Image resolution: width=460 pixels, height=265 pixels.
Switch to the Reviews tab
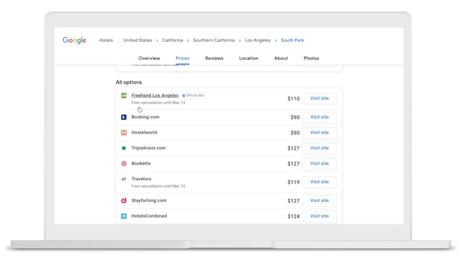[214, 58]
